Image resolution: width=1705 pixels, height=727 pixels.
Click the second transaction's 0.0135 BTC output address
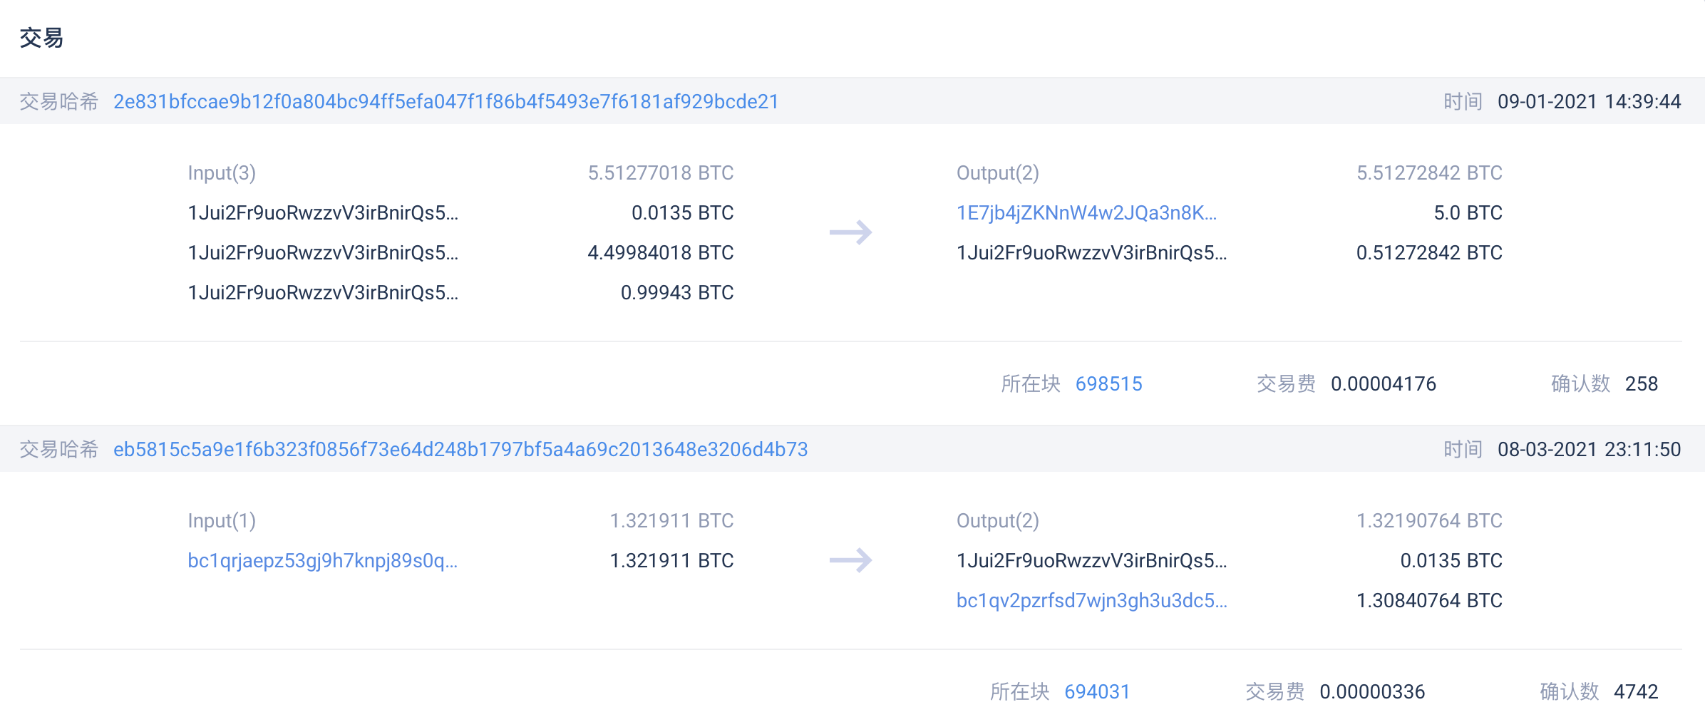click(1091, 561)
